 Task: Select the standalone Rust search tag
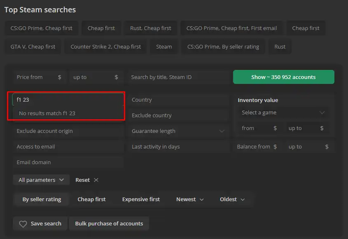[x=280, y=47]
